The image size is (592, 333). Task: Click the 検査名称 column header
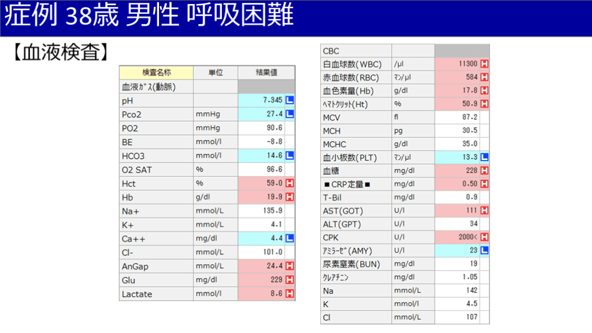click(156, 72)
